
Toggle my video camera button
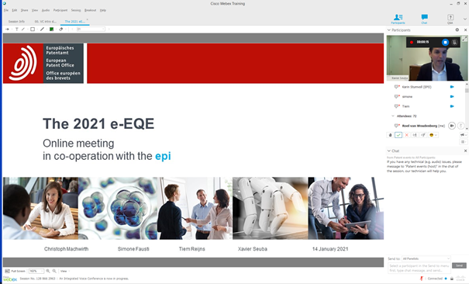click(x=452, y=126)
